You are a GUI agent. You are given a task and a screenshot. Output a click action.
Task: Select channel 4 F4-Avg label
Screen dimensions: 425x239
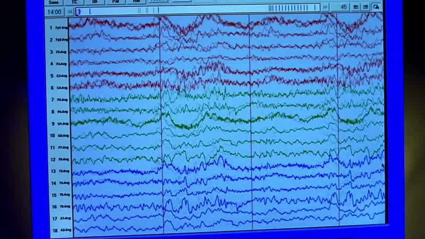pyautogui.click(x=58, y=64)
